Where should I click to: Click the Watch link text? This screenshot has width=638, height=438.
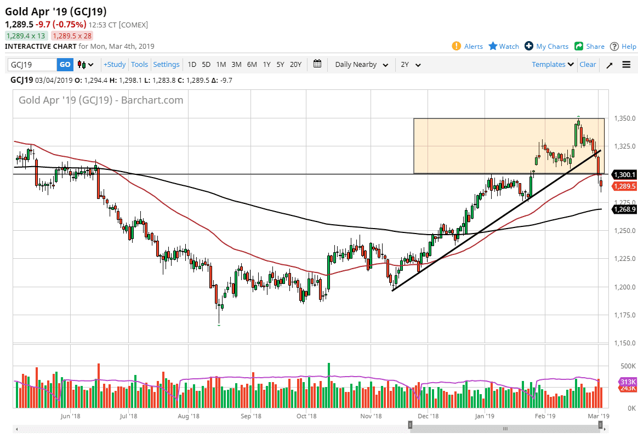[x=509, y=47]
